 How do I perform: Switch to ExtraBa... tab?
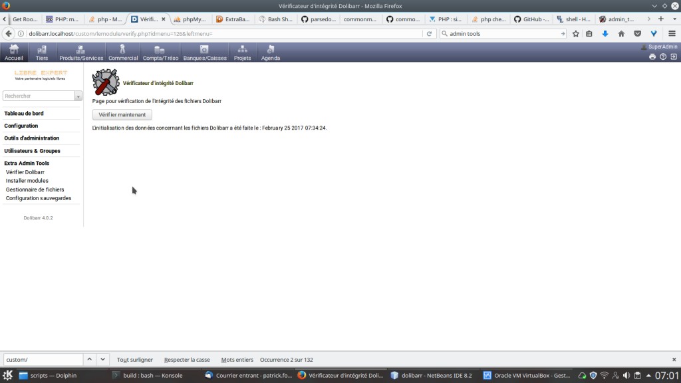point(233,19)
